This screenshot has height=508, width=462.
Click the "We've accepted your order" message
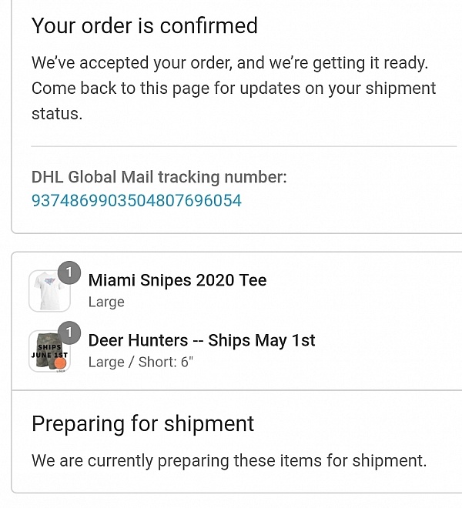(229, 62)
